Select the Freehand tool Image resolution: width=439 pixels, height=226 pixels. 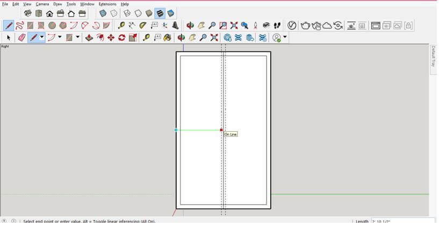[x=19, y=26]
